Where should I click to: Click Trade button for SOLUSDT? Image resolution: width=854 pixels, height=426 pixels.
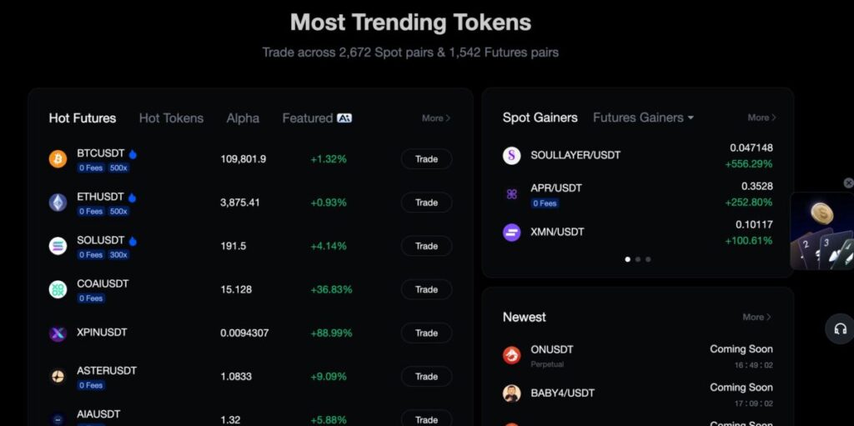[x=426, y=246]
